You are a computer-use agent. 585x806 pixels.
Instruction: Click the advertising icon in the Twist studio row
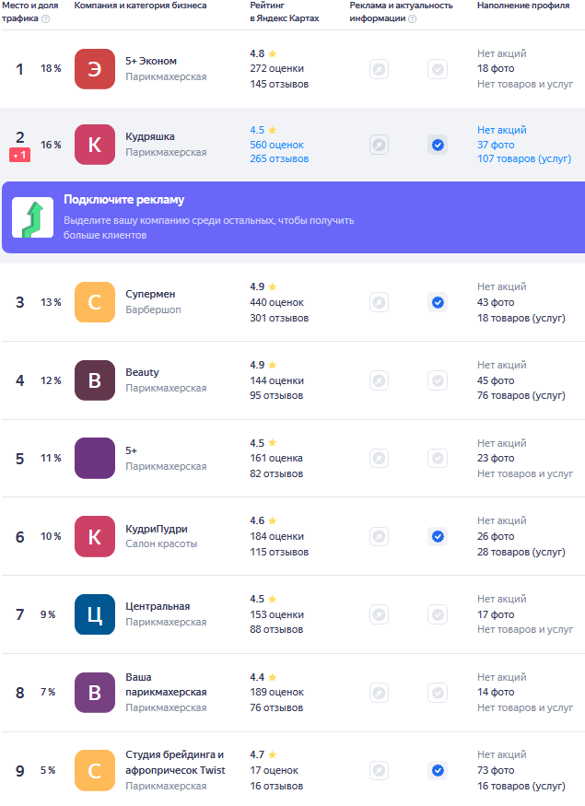click(379, 770)
